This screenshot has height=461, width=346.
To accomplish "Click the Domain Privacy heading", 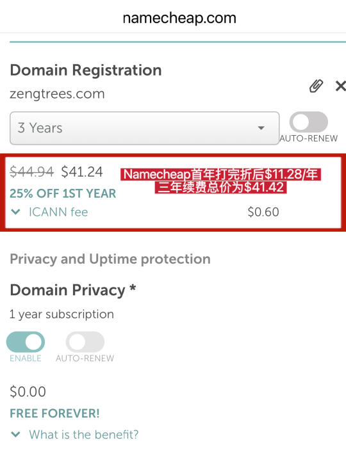I will tap(72, 290).
